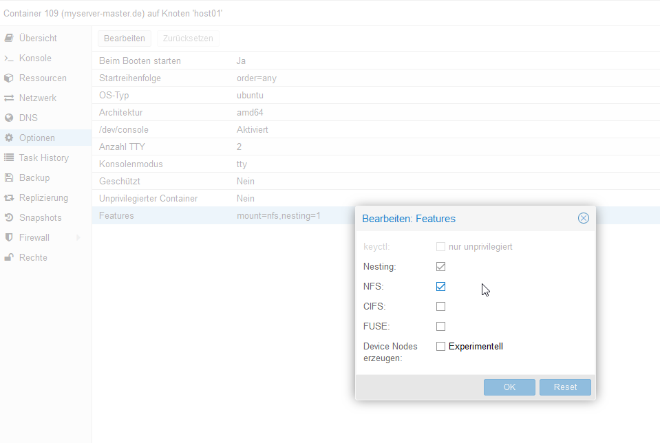
Task: Select the Rechte menu entry
Action: pos(46,257)
